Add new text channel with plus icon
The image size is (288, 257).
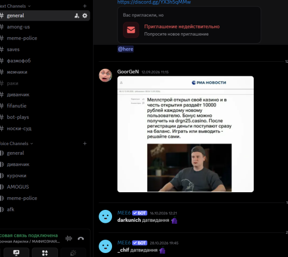coord(84,6)
